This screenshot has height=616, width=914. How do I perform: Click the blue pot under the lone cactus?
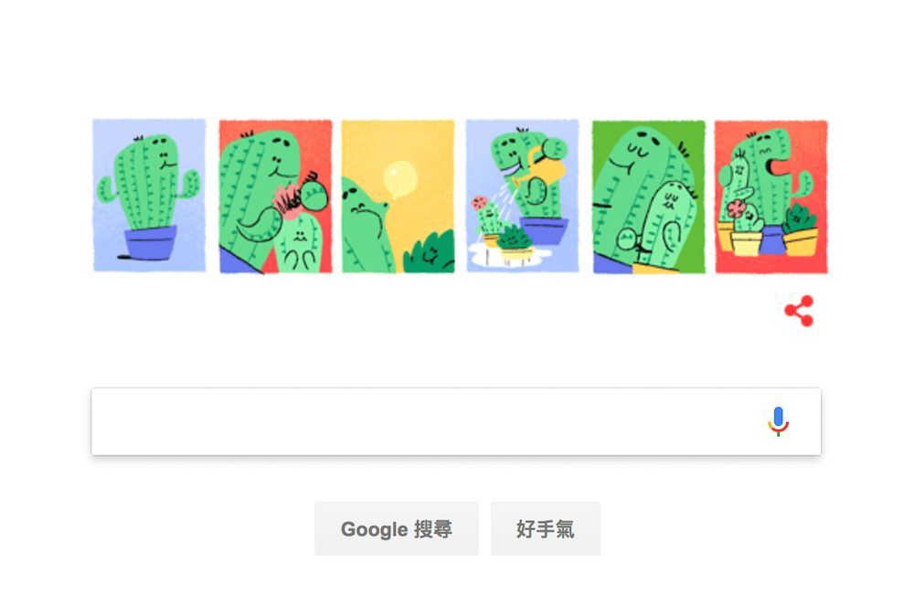tap(151, 242)
